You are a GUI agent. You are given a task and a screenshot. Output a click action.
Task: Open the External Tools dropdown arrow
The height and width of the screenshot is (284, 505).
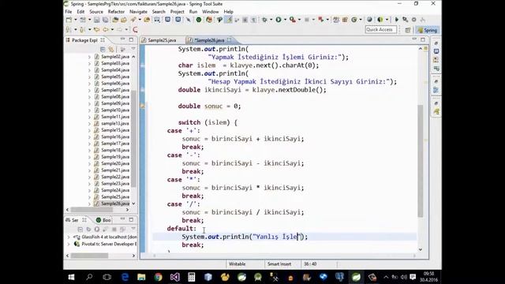[299, 20]
